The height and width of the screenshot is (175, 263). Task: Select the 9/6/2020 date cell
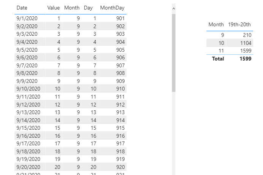27,57
